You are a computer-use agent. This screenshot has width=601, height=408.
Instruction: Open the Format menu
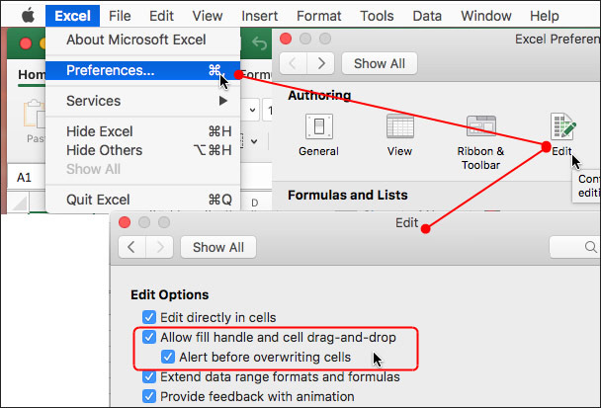click(x=319, y=16)
